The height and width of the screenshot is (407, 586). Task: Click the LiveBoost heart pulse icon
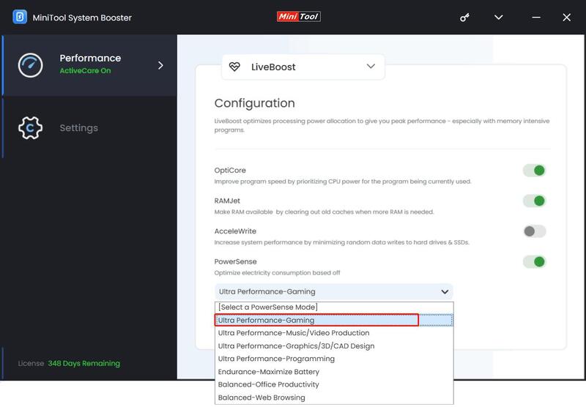click(x=234, y=67)
